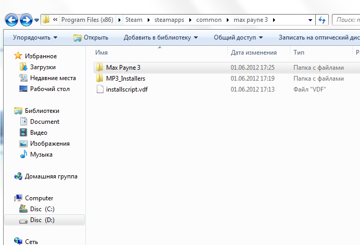Open Избранное in navigation pane
Viewport: 360px width, 245px height.
[41, 56]
